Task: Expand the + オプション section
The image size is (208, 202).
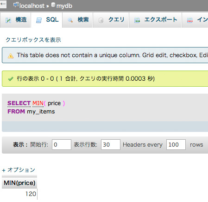Action: [19, 170]
